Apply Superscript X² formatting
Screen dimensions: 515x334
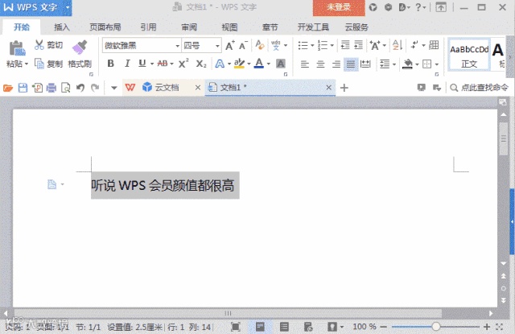click(183, 63)
